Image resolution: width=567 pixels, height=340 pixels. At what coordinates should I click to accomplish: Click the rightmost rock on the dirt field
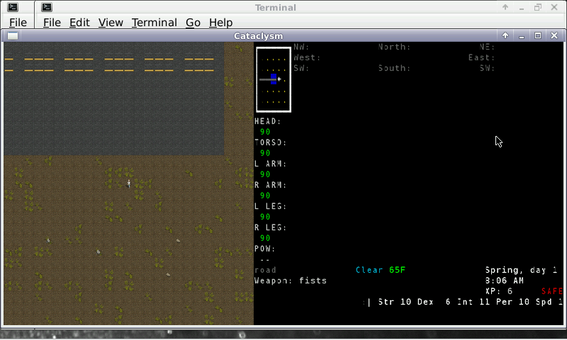coord(178,241)
